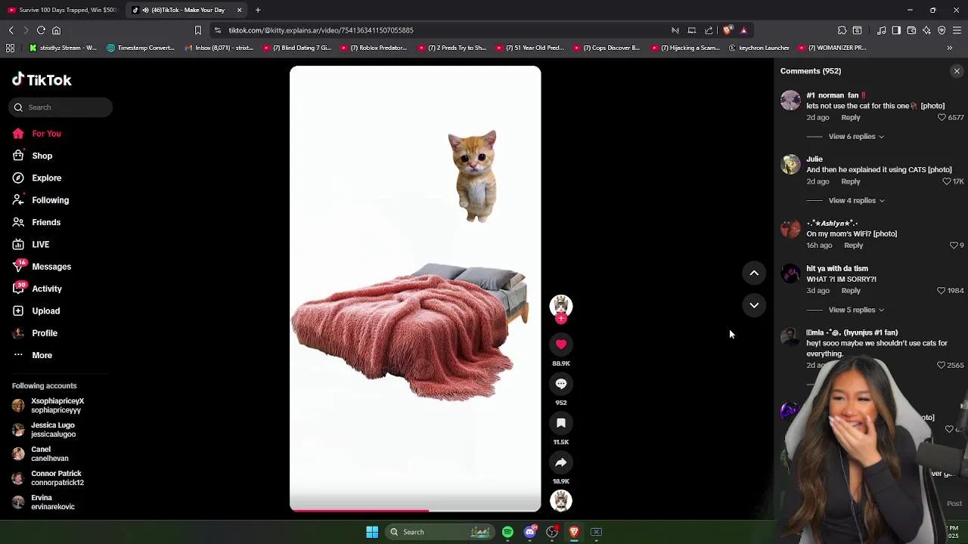The image size is (968, 544).
Task: Open comments via the speech bubble icon
Action: click(560, 384)
